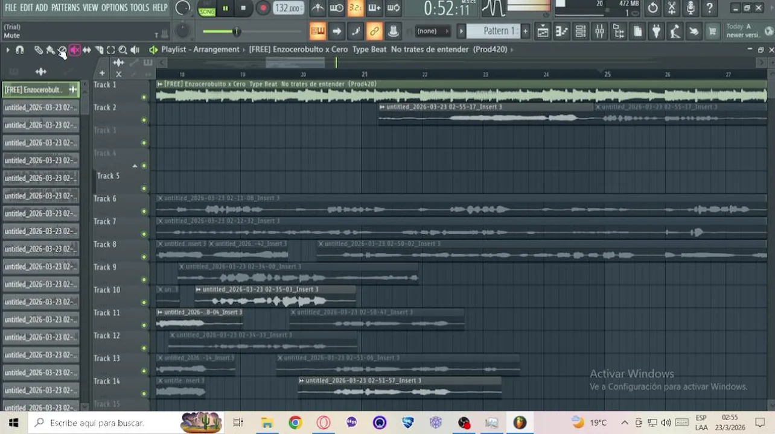Click the project files icon

coord(637,31)
